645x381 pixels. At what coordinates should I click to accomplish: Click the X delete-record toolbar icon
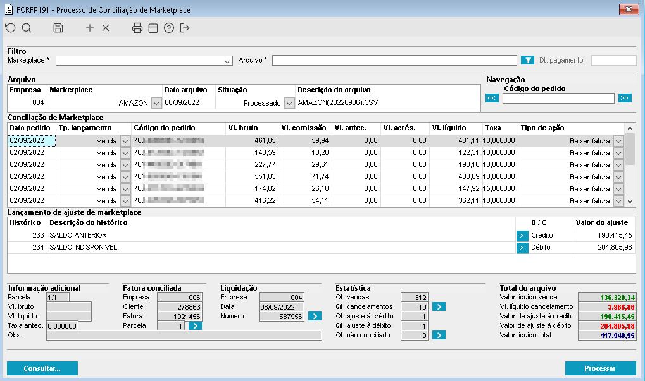pos(106,28)
